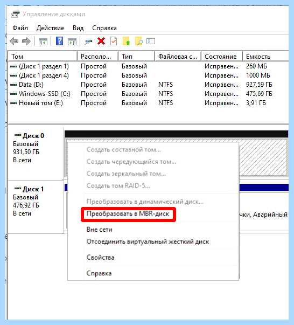Select volume row (Диск 1 раздел 1)
The height and width of the screenshot is (325, 294).
(148, 66)
